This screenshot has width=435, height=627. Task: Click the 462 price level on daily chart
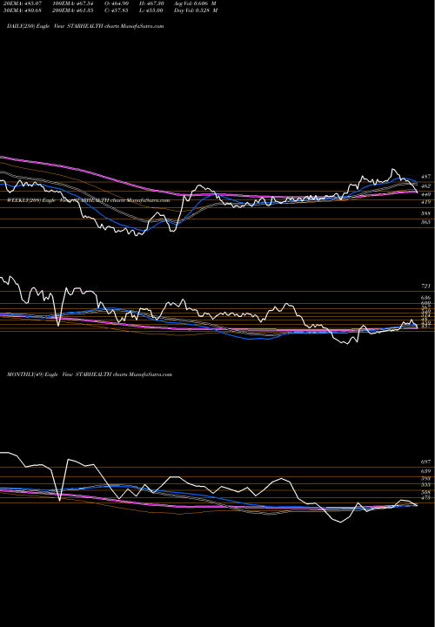pyautogui.click(x=425, y=186)
